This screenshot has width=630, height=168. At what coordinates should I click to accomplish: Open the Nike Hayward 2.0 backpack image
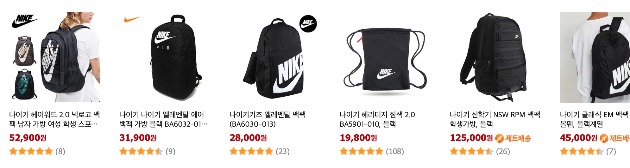coord(55,57)
